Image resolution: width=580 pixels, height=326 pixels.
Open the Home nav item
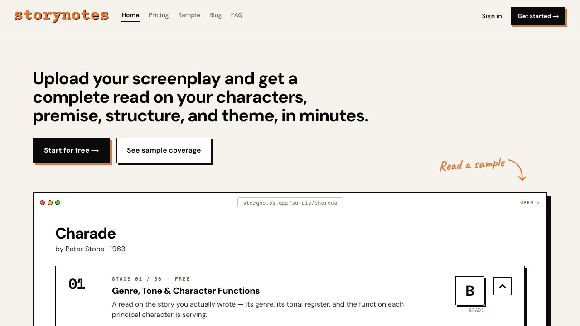130,15
